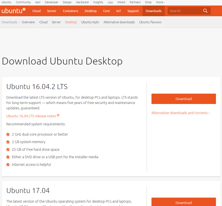Switch to the Server sub-navigation tab

(x=56, y=22)
